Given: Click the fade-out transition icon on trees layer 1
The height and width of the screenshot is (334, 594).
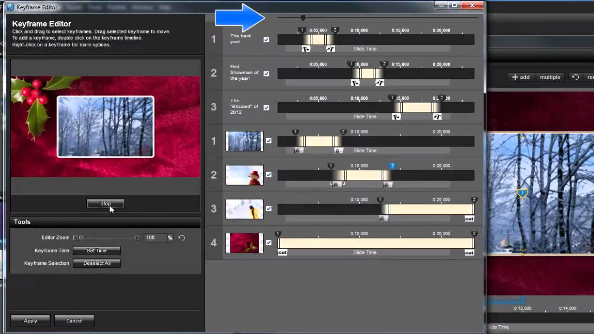Looking at the screenshot, I should 339,151.
